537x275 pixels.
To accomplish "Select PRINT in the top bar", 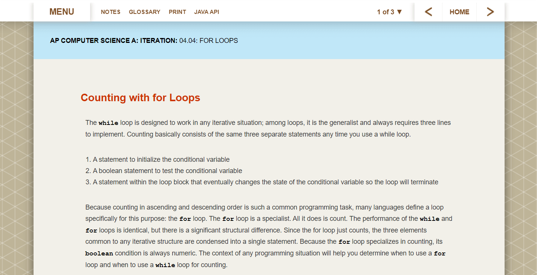I will (x=177, y=12).
